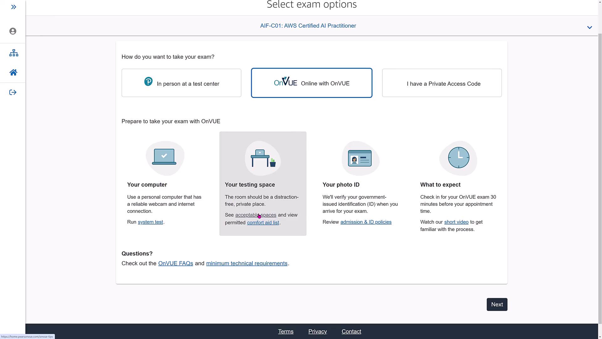Click the desk testing space illustration
The height and width of the screenshot is (339, 602).
point(263,158)
